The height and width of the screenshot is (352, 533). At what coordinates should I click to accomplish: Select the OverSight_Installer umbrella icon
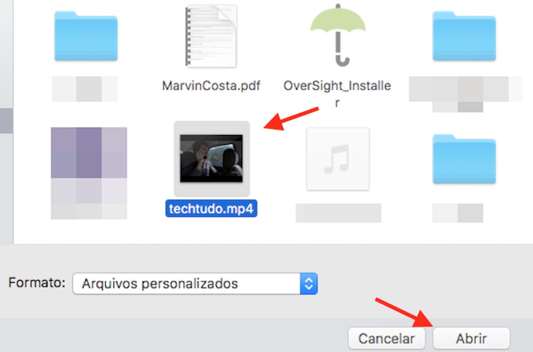(x=337, y=34)
